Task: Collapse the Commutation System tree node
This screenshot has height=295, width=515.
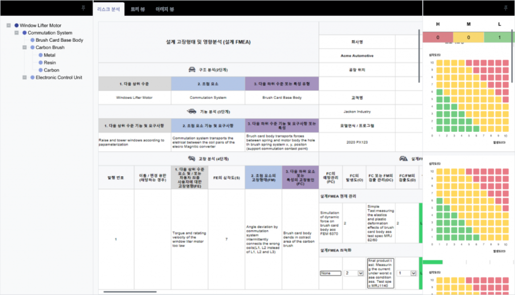Action: [x=17, y=33]
